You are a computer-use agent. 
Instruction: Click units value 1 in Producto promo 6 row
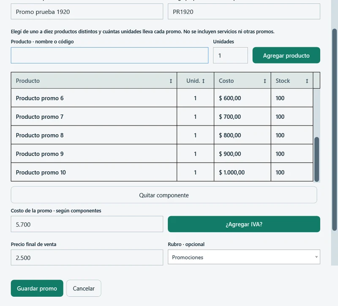(195, 98)
